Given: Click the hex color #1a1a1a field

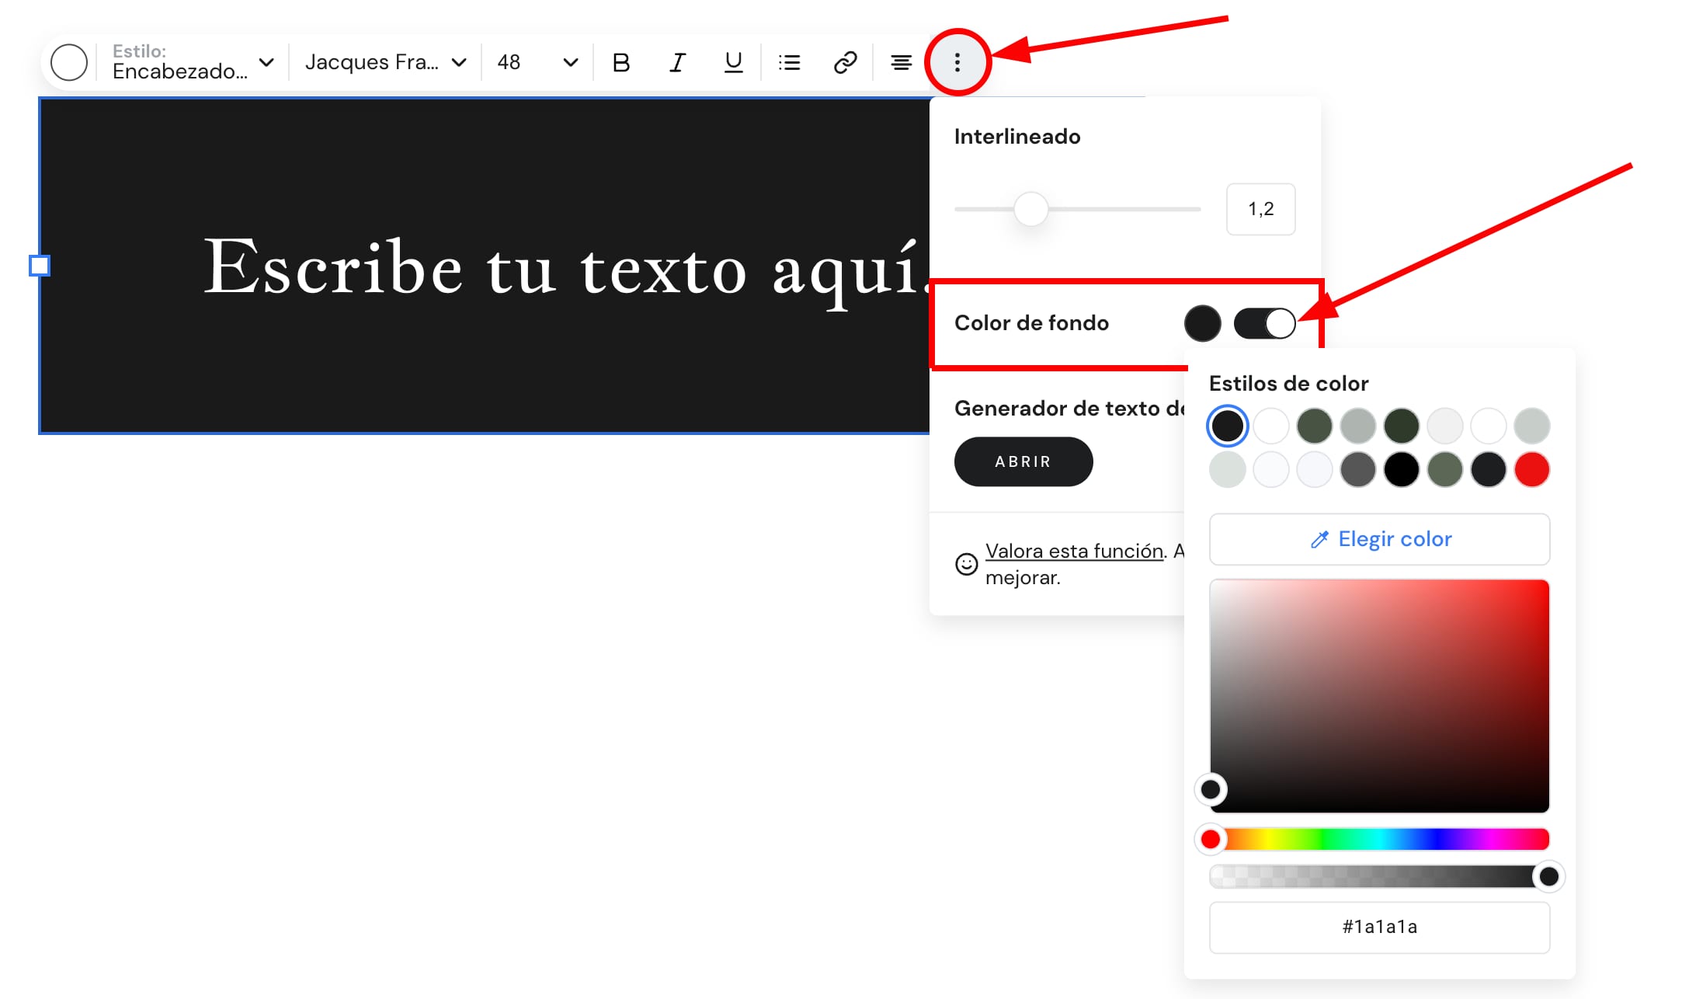Looking at the screenshot, I should [1379, 927].
